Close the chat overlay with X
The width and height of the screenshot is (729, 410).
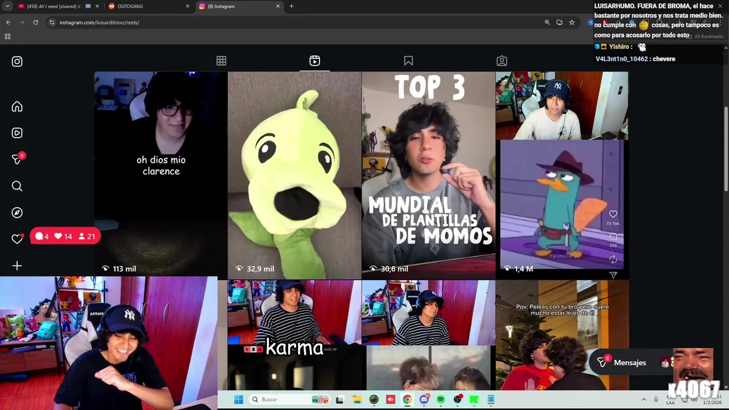coord(720,6)
